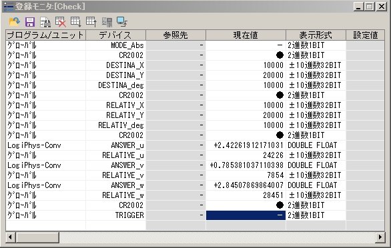Select the ANSWER_u device cell
This screenshot has width=391, height=248.
(115, 145)
